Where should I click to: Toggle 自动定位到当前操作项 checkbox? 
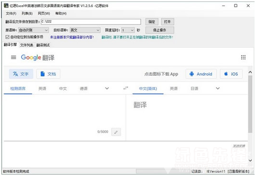tap(7, 37)
